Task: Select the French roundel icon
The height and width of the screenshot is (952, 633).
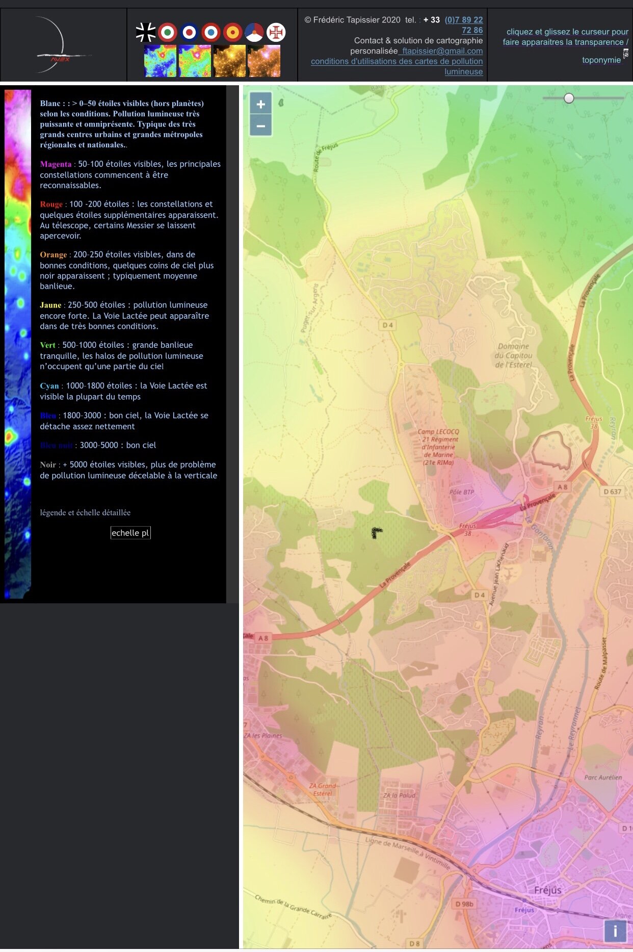Action: [x=211, y=33]
